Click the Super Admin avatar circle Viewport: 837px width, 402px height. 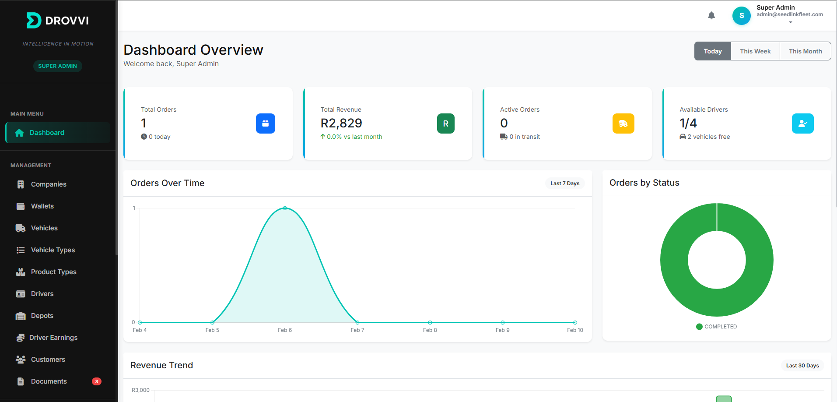742,16
